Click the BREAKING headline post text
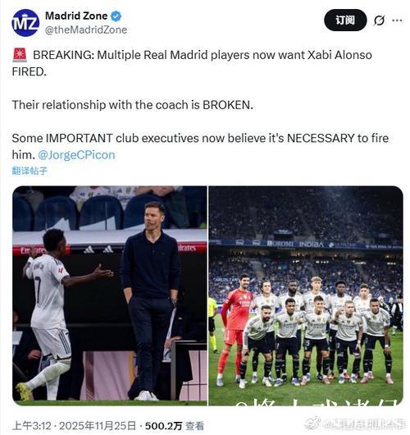Image resolution: width=410 pixels, height=435 pixels. pos(192,63)
